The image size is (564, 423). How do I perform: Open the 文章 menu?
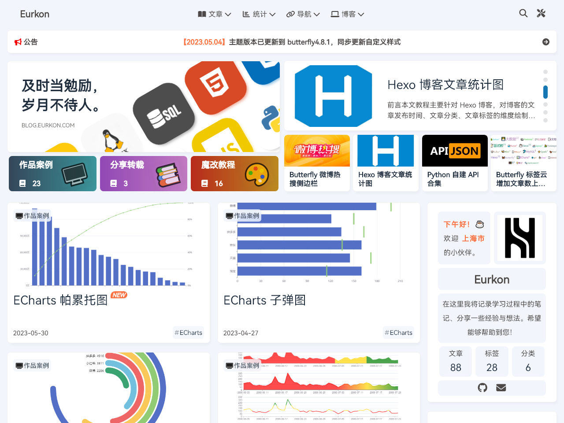pyautogui.click(x=215, y=14)
